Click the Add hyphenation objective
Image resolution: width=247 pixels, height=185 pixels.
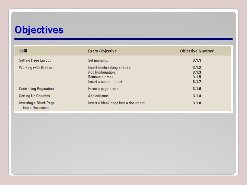click(x=102, y=72)
